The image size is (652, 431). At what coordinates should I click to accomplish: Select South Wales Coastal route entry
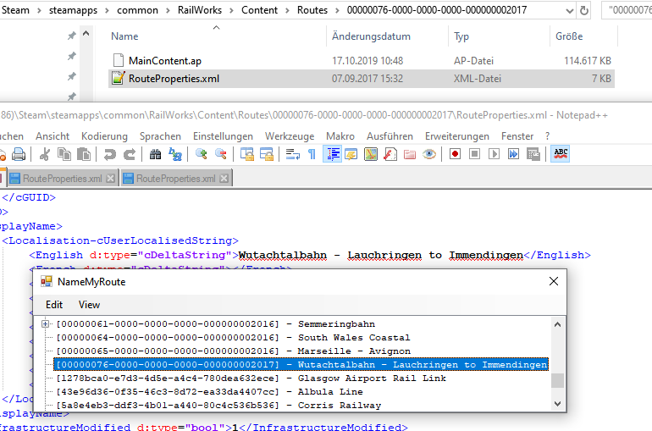point(233,338)
